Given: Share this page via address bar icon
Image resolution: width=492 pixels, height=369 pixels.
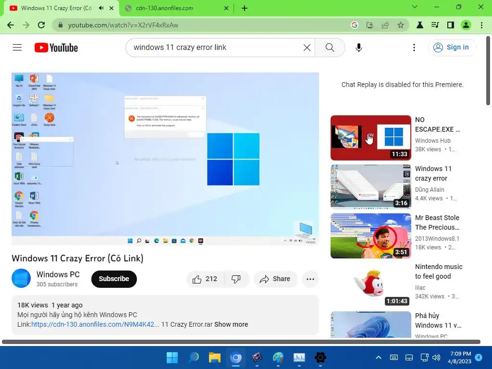Looking at the screenshot, I should coord(385,25).
